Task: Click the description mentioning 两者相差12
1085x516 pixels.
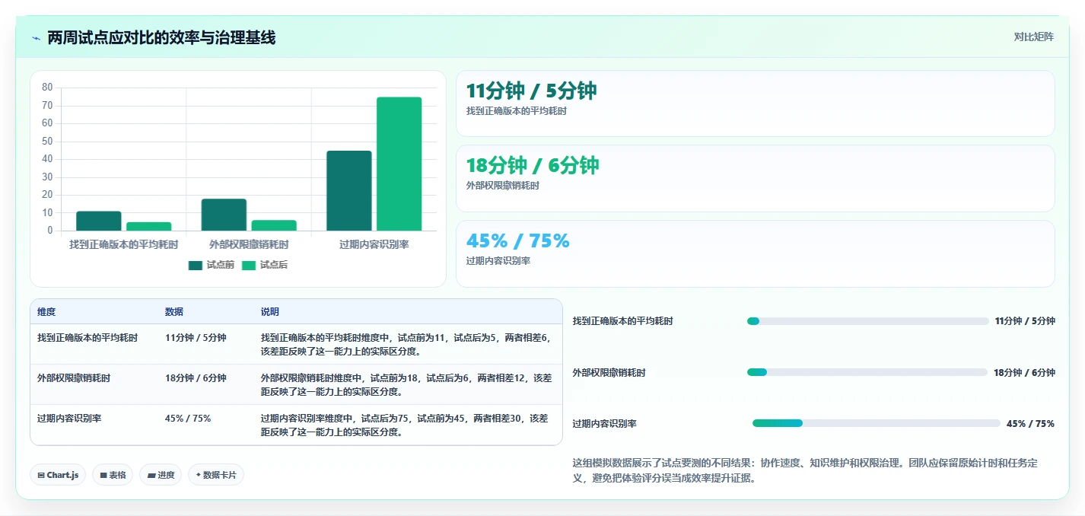Action: click(x=406, y=384)
